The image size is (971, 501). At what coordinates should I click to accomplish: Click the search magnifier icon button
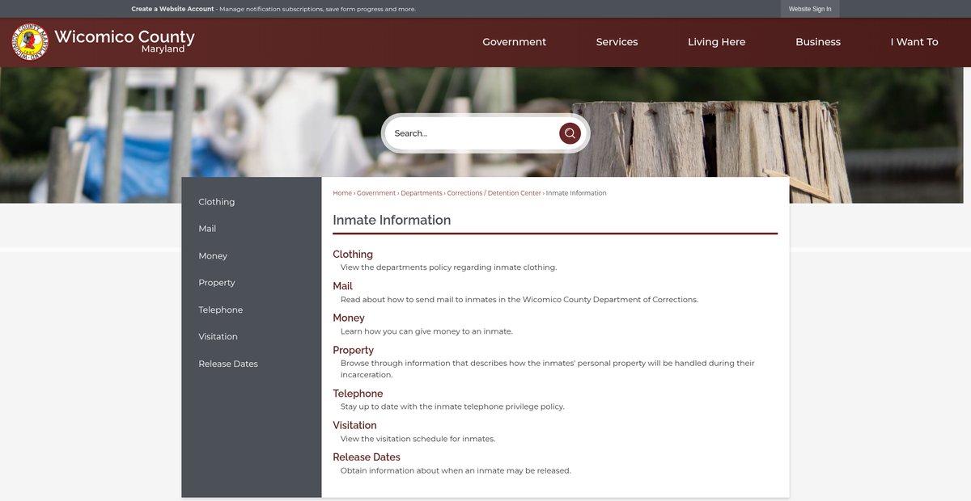click(570, 133)
